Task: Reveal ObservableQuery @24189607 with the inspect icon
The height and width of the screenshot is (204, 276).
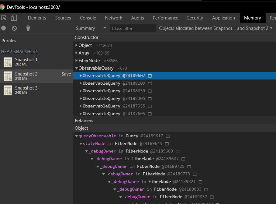Action: [x=150, y=76]
